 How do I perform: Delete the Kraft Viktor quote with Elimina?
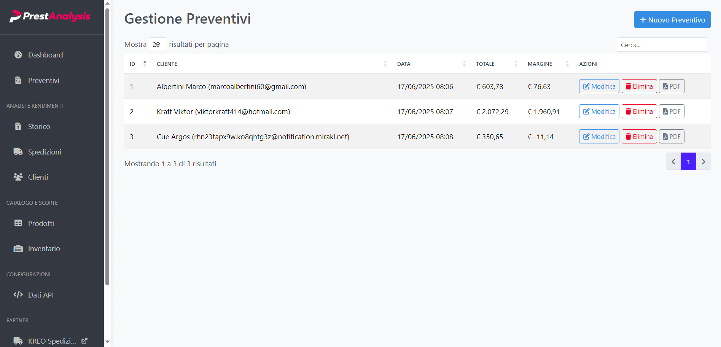[639, 111]
